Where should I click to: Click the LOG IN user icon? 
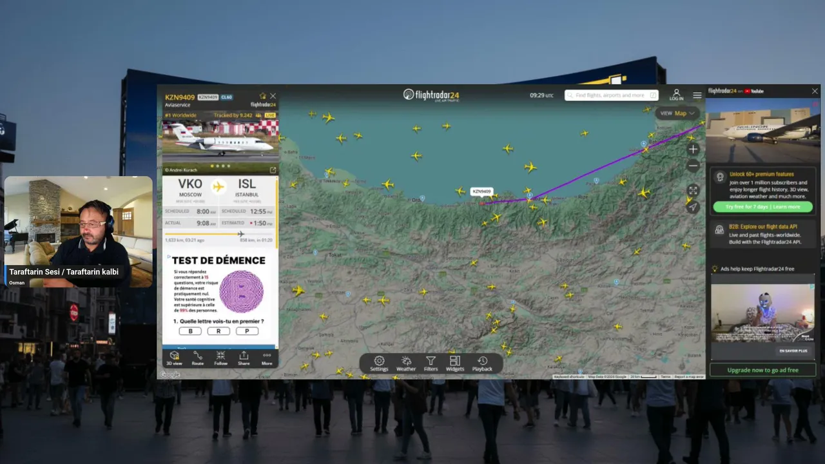[676, 95]
